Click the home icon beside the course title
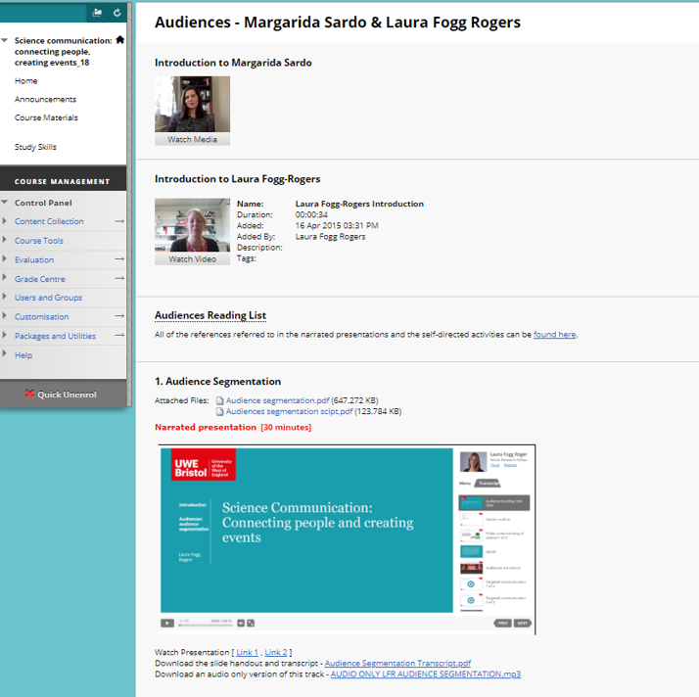The height and width of the screenshot is (697, 699). pos(119,40)
